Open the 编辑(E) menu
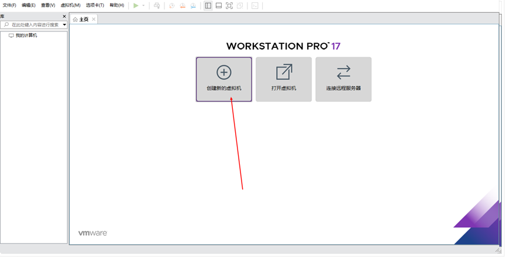 pyautogui.click(x=29, y=5)
